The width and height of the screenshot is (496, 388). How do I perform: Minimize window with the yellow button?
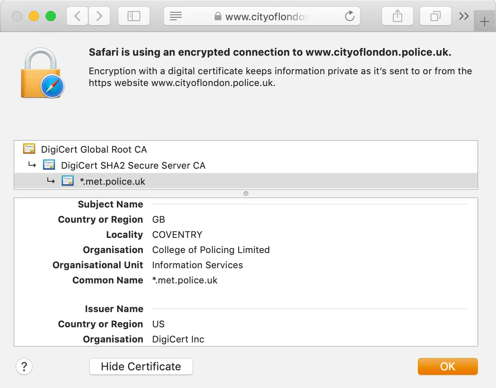(34, 16)
